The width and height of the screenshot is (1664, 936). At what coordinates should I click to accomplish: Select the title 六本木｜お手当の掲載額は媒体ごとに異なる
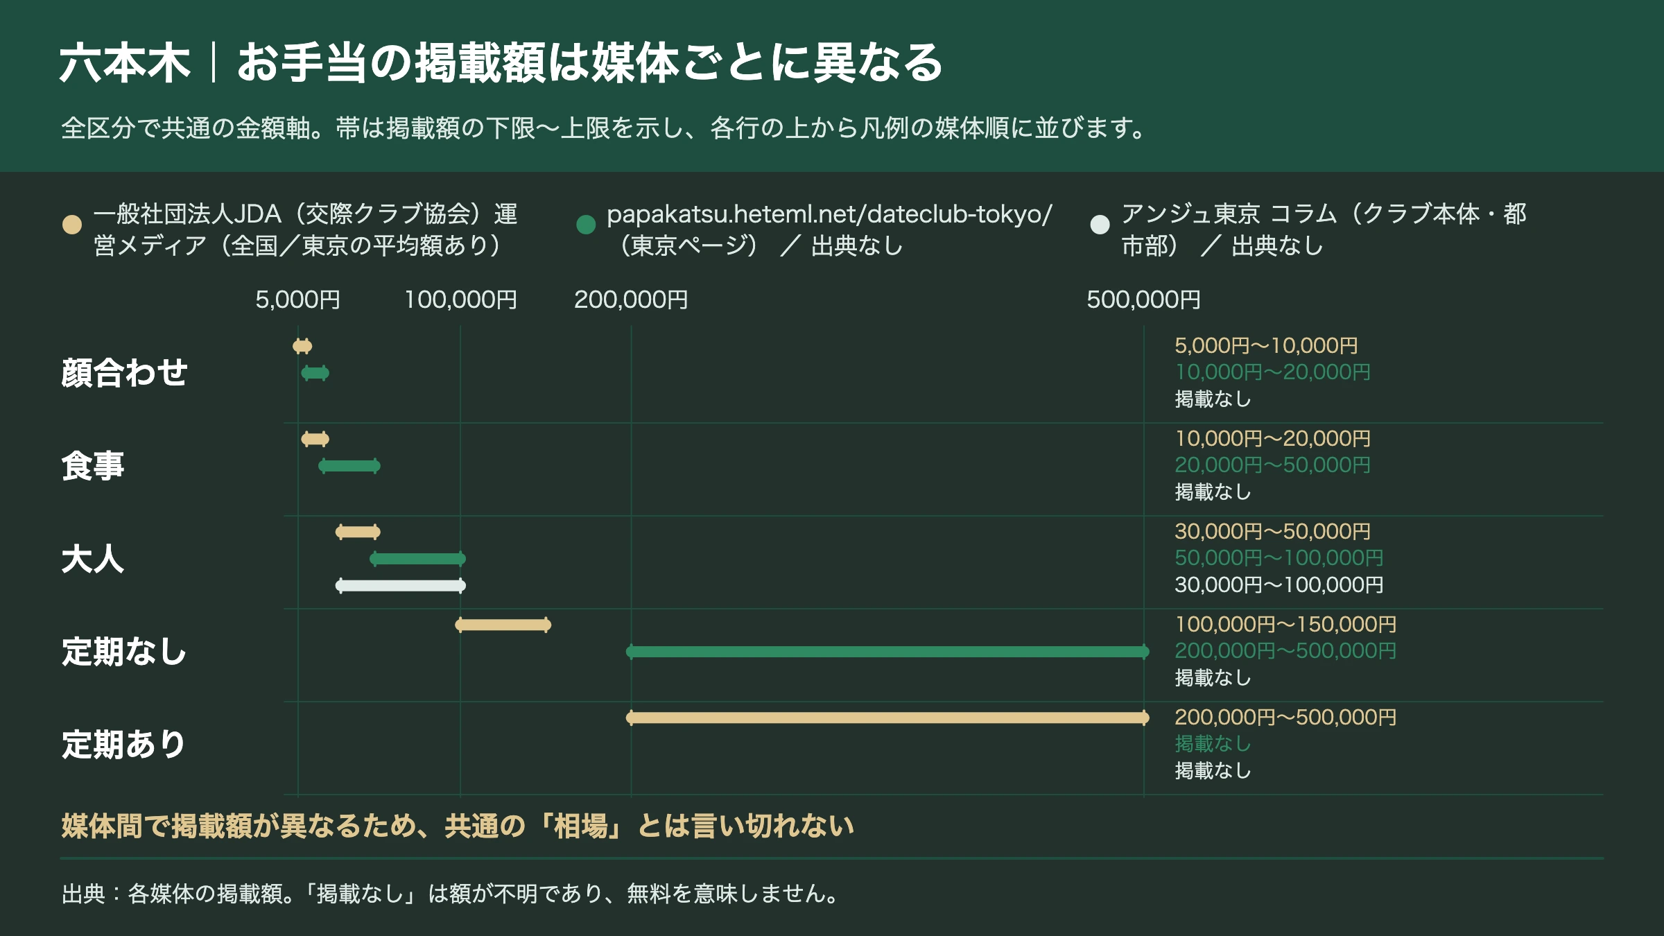click(x=501, y=62)
